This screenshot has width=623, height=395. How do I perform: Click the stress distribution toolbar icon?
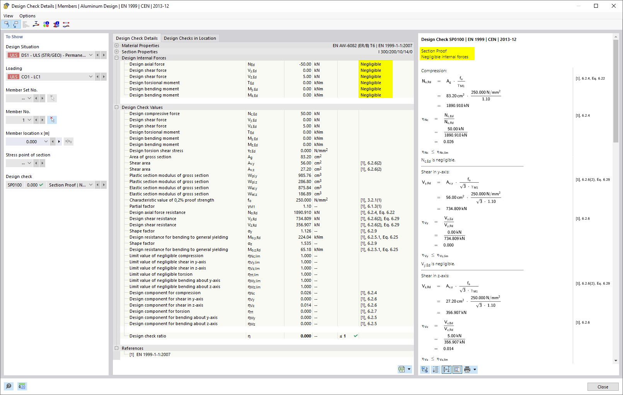(36, 24)
